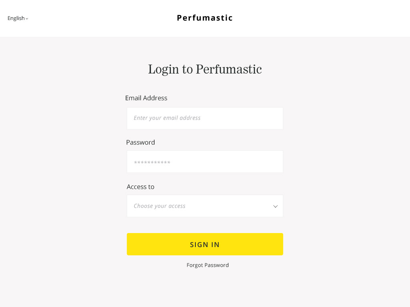Click the Password label text
410x307 pixels.
click(x=141, y=142)
